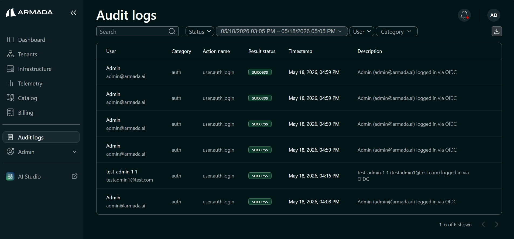
Task: Click the search magnifier icon
Action: (172, 31)
